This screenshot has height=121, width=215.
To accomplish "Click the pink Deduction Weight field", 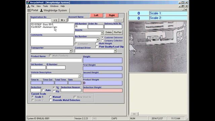I will click(x=102, y=90).
